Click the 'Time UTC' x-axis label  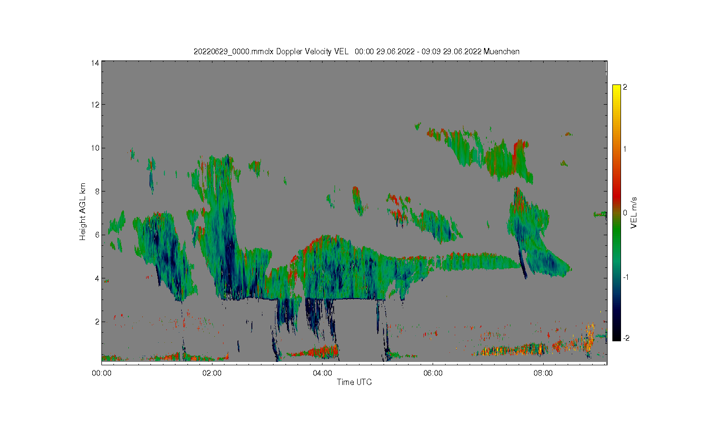(x=354, y=382)
